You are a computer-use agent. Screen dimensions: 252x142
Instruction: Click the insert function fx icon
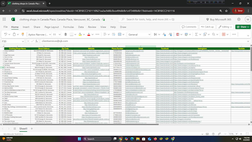pos(37,41)
